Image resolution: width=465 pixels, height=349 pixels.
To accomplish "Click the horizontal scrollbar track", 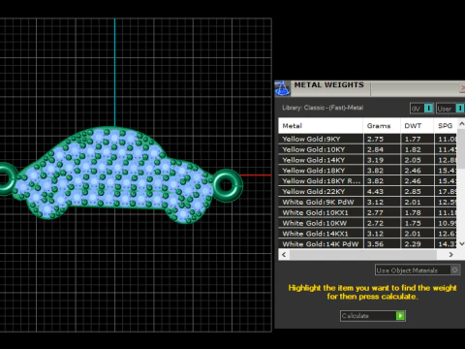I will click(x=363, y=255).
